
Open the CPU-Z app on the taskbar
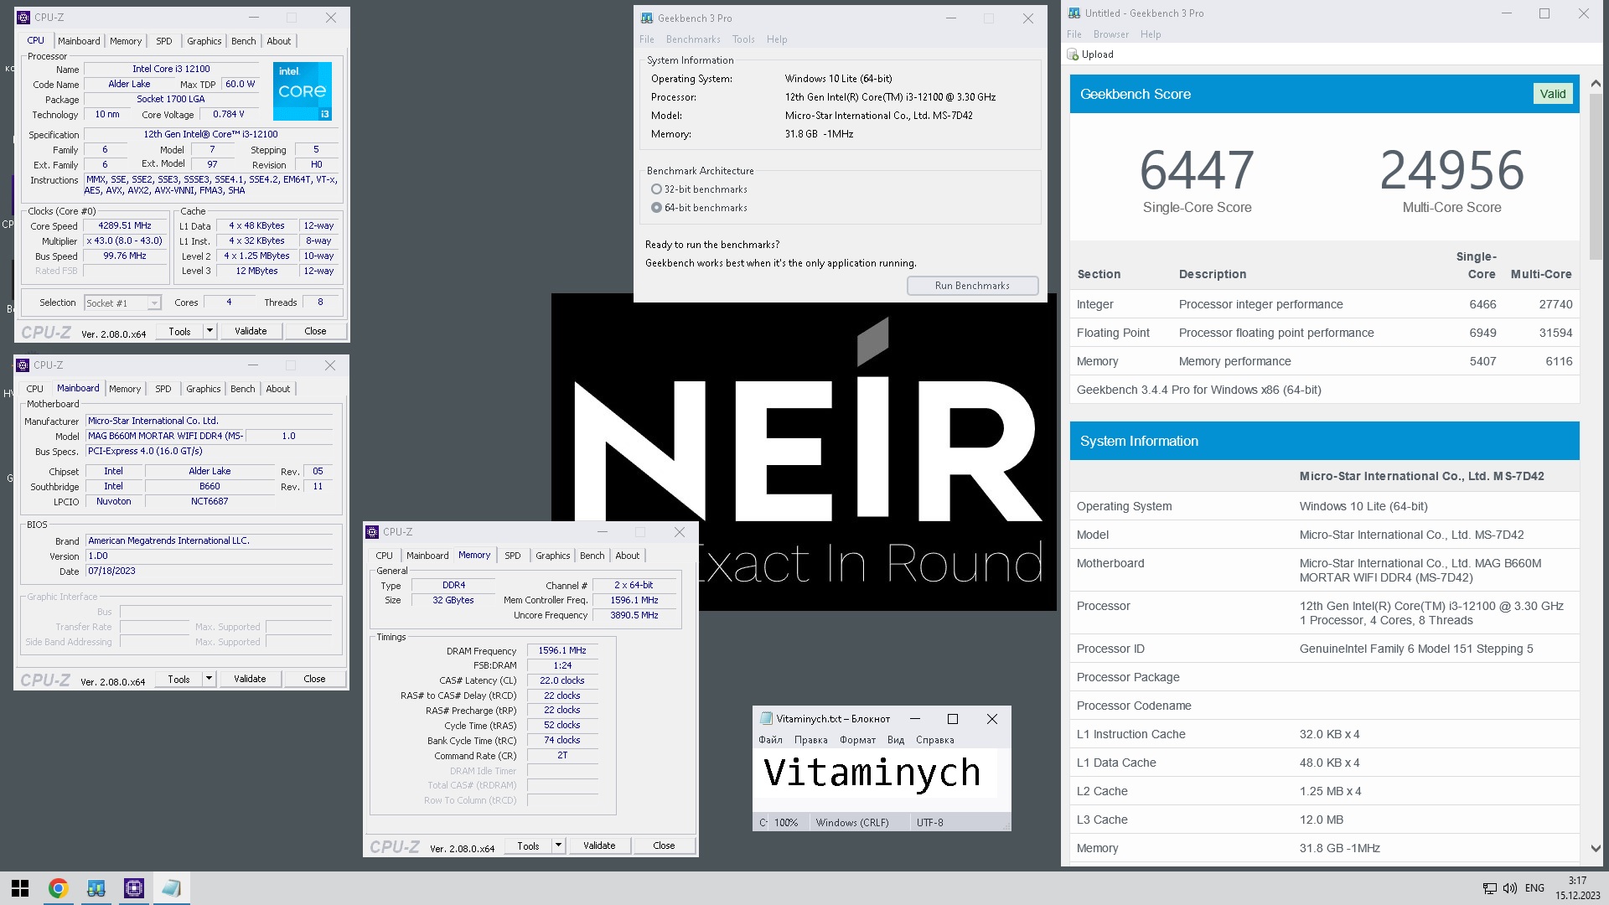point(134,888)
